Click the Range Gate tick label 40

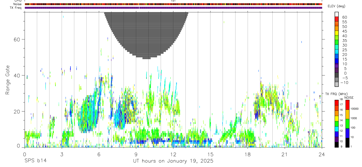click(x=17, y=75)
